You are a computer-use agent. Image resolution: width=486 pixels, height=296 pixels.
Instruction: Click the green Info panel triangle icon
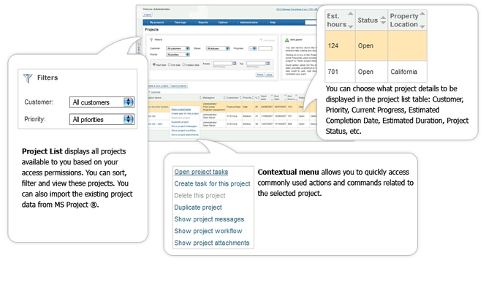point(287,39)
